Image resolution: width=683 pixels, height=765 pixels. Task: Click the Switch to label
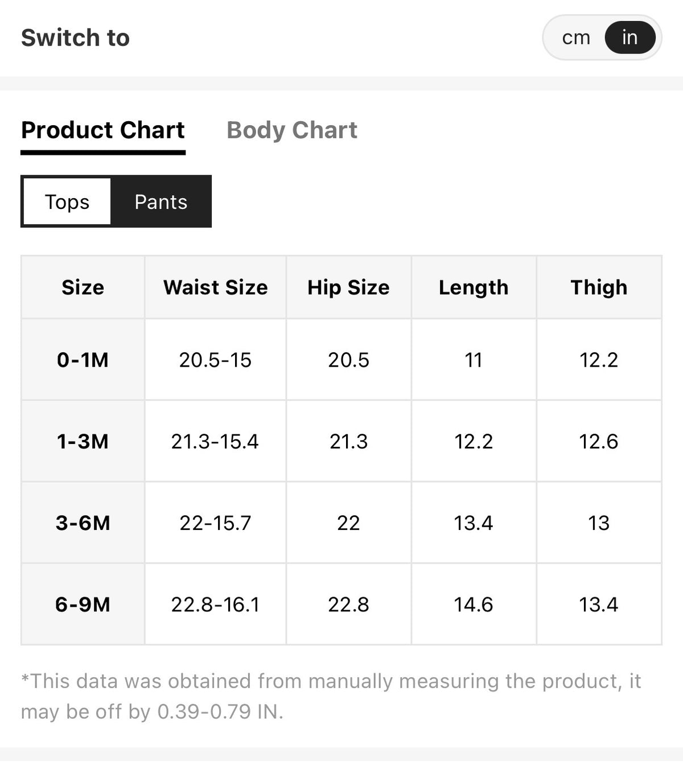(x=75, y=38)
